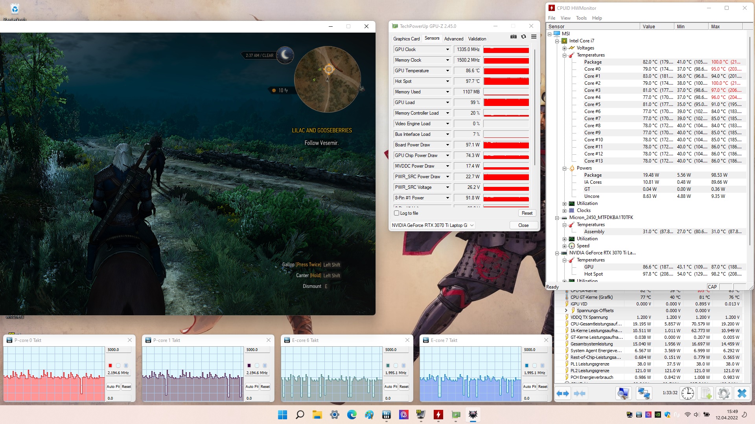755x424 pixels.
Task: Click the Reset button in GPU-Z
Action: pyautogui.click(x=527, y=213)
